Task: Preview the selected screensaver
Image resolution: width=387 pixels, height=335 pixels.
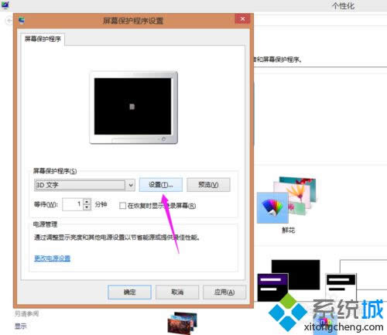Action: click(x=208, y=185)
